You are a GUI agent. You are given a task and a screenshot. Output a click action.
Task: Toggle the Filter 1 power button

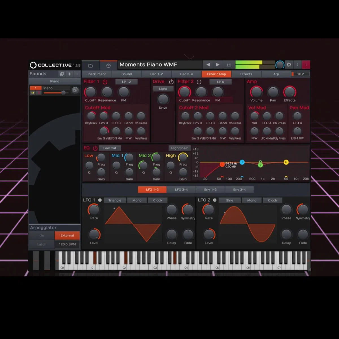(105, 82)
